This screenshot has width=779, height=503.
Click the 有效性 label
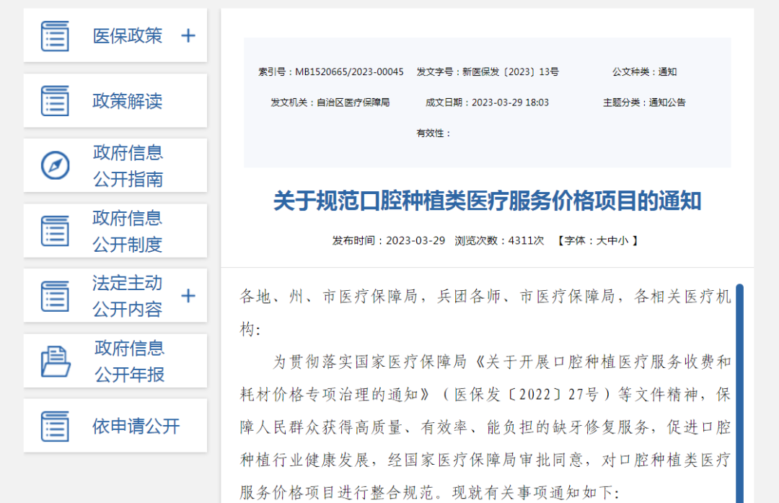point(433,134)
